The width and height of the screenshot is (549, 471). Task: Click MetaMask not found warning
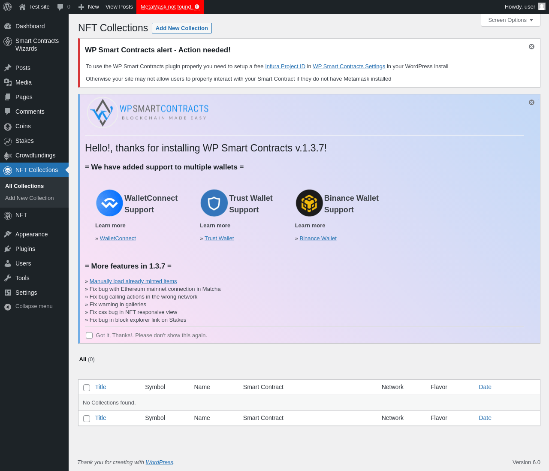point(170,7)
